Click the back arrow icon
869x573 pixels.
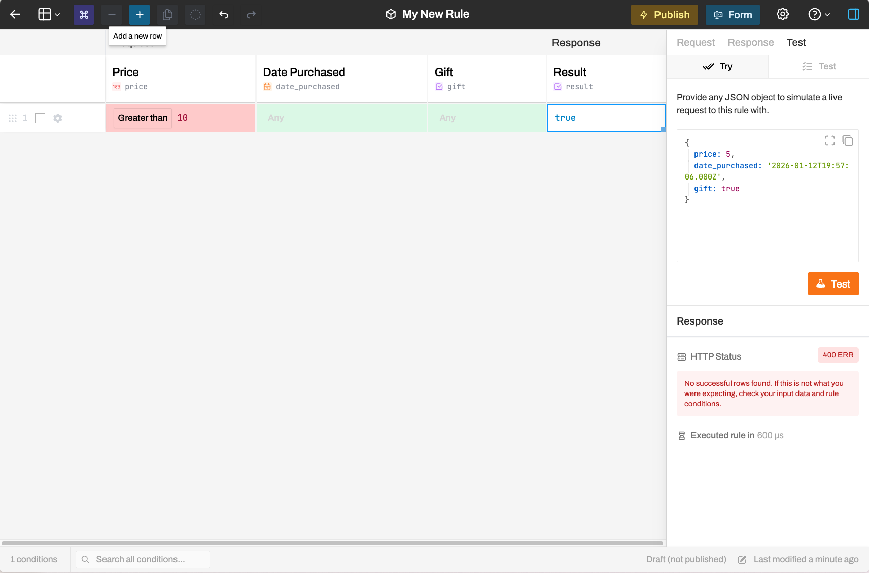pos(15,15)
